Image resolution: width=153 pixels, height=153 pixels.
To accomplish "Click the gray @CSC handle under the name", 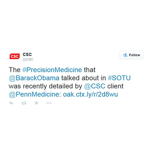I will (x=28, y=59).
